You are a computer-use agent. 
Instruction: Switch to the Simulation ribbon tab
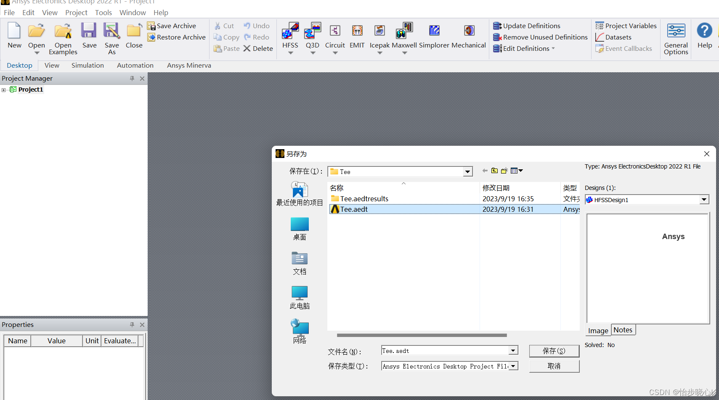click(88, 66)
